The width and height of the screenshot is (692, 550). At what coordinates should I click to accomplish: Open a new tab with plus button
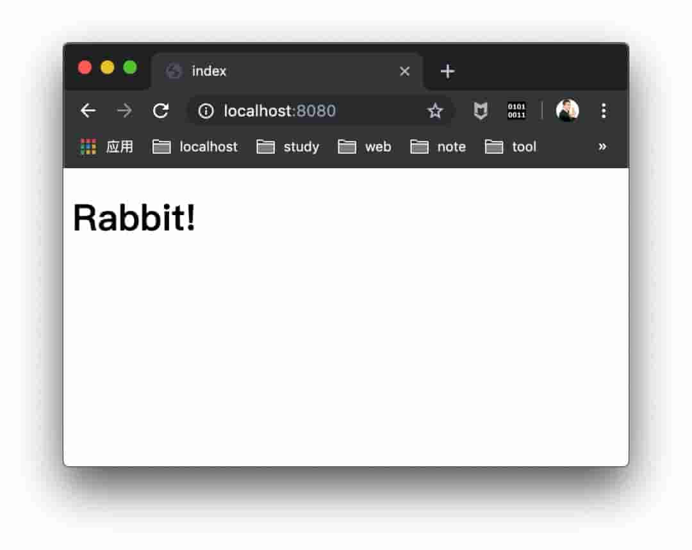coord(447,71)
